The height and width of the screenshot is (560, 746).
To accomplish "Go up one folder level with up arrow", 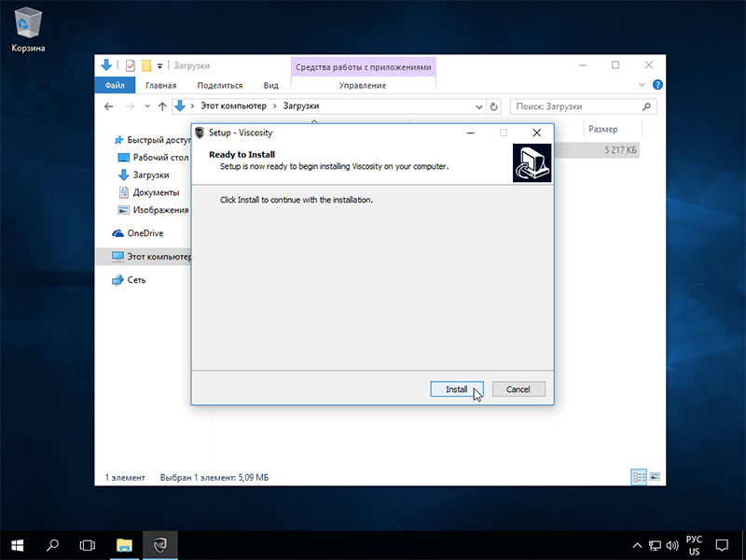I will [x=162, y=106].
